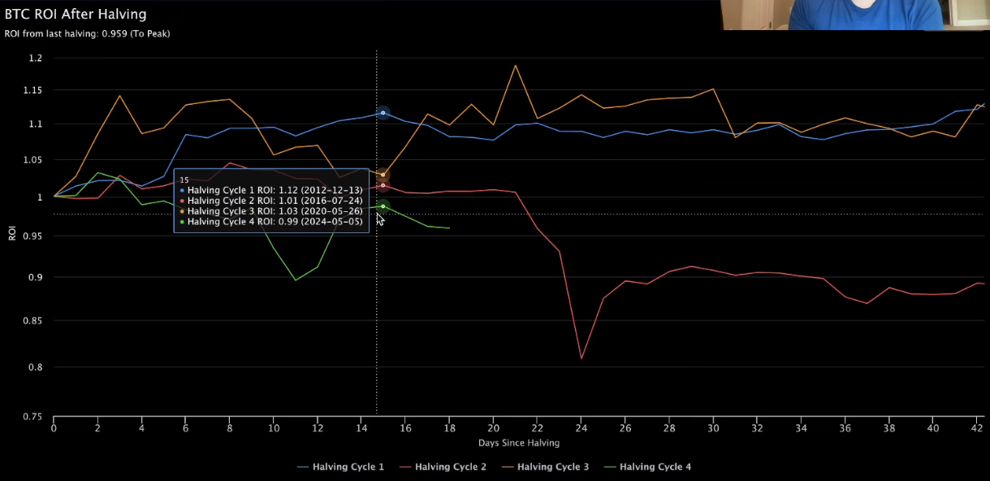Click y-axis label '1.2'
This screenshot has height=481, width=990.
[35, 58]
